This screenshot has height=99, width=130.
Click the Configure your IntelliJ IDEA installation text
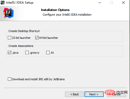pyautogui.click(x=67, y=15)
